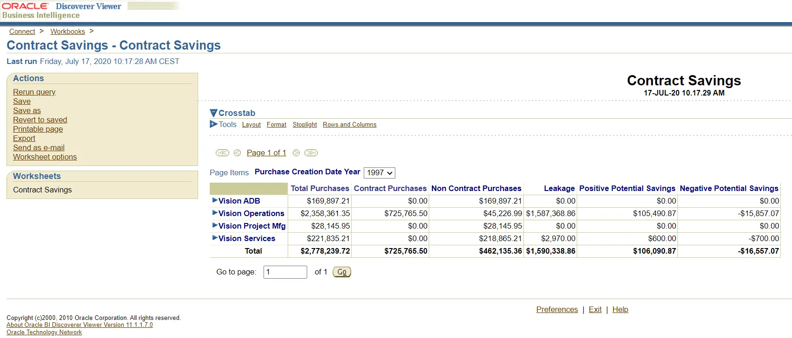The height and width of the screenshot is (338, 792).
Task: Click Rerun query action
Action: 34,92
